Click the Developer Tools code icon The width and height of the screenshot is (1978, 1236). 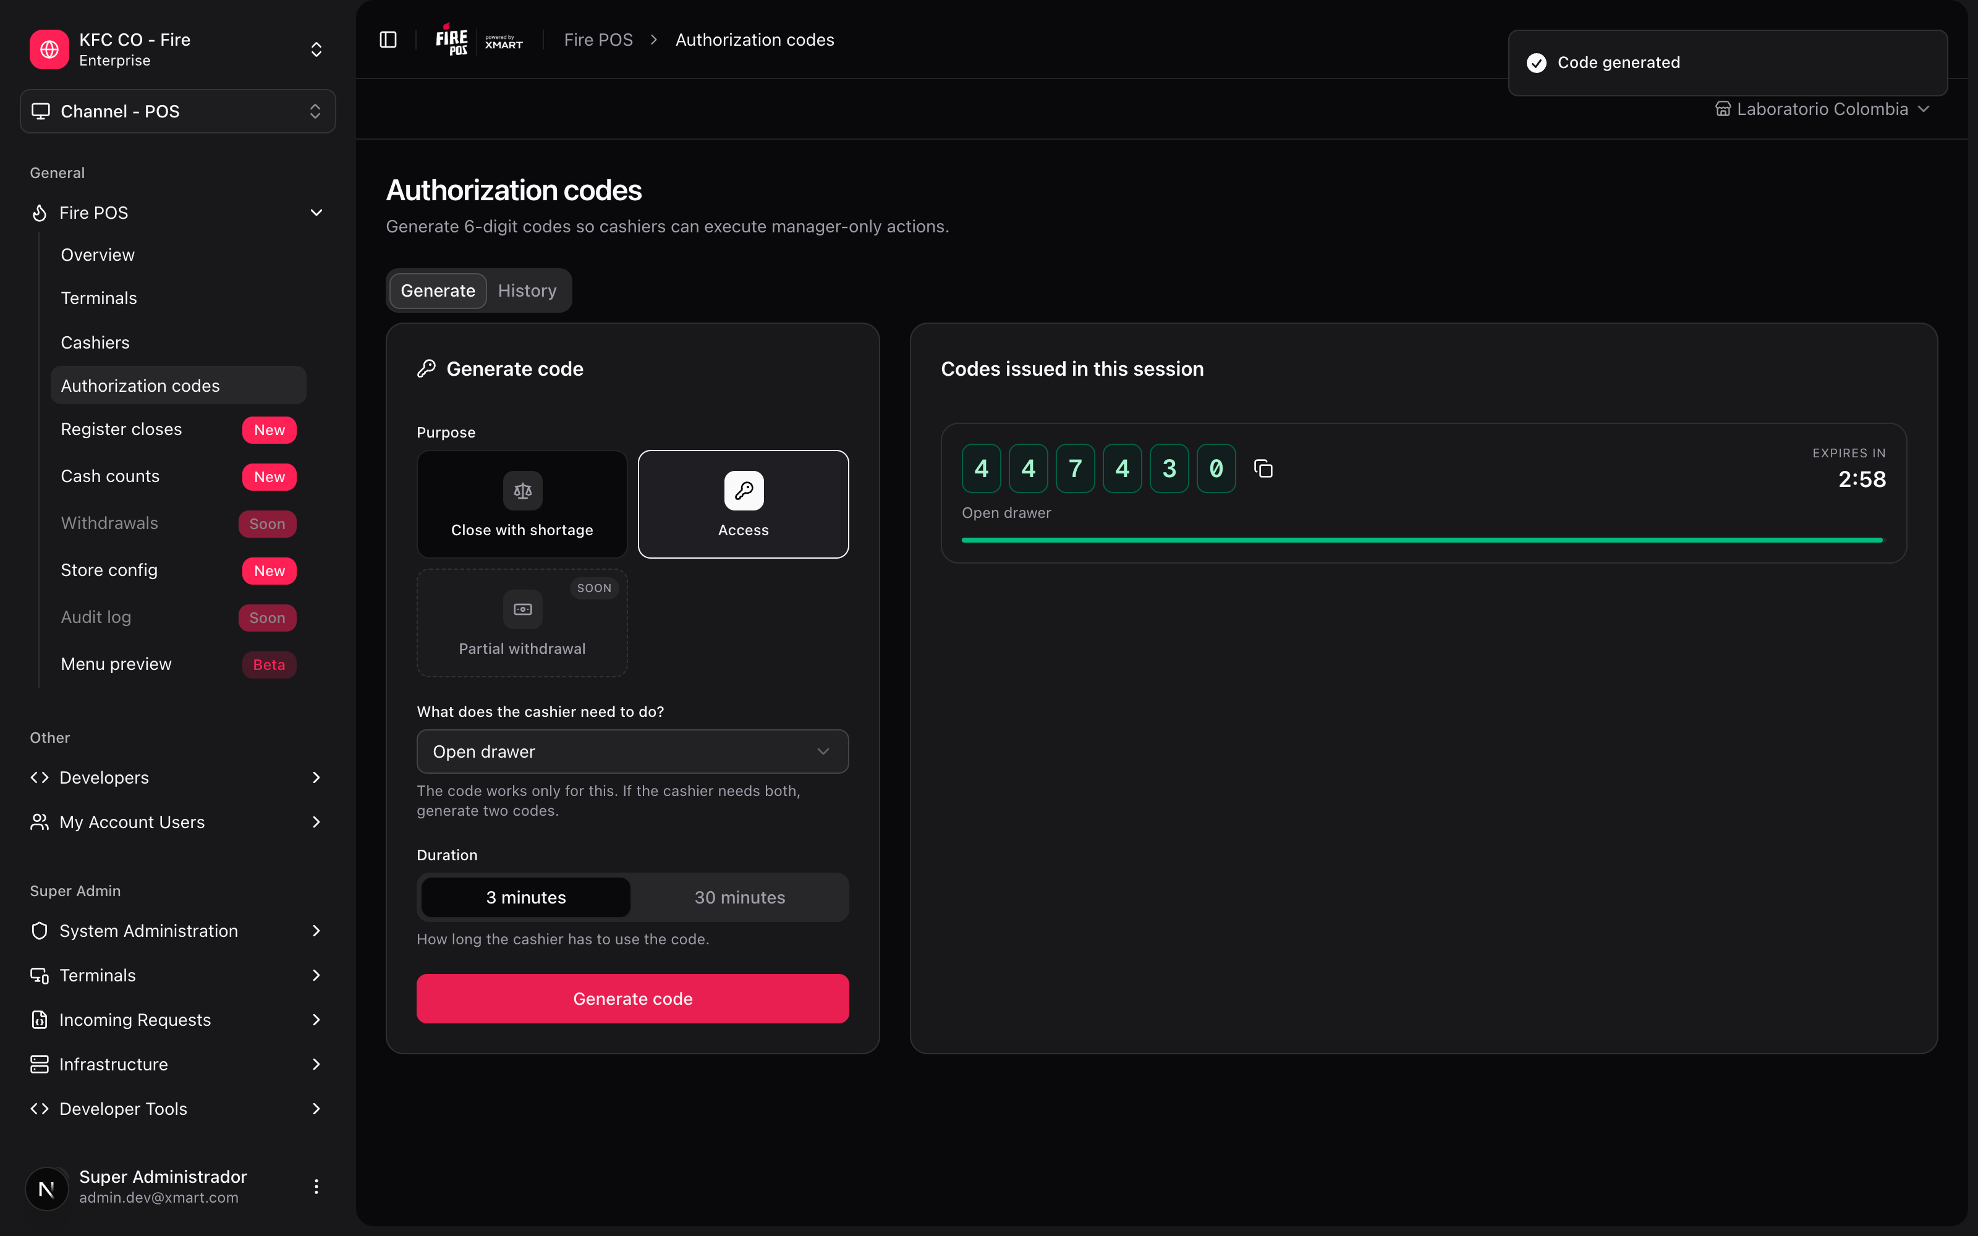point(39,1109)
